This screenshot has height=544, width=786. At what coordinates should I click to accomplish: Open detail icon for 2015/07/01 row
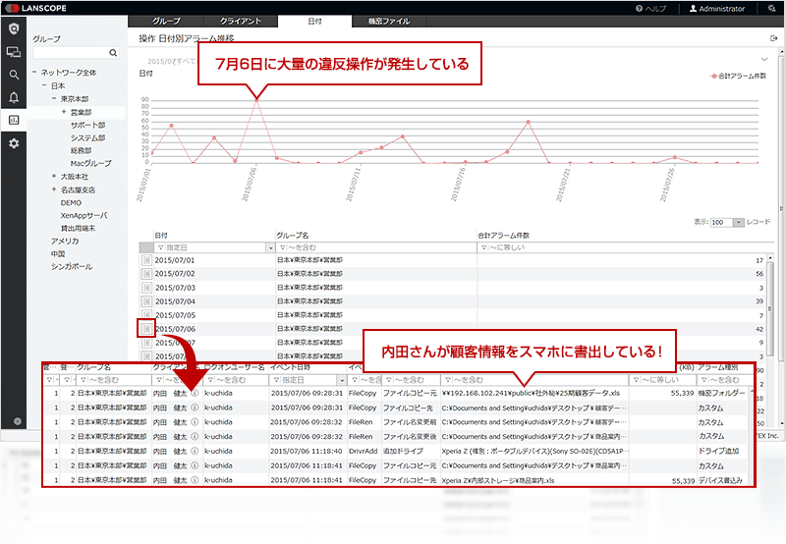pyautogui.click(x=146, y=260)
